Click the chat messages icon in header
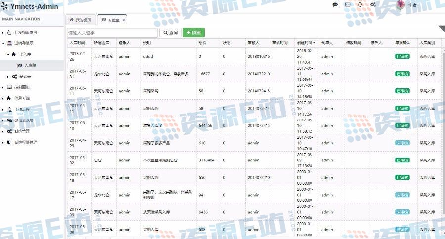 click(335, 5)
